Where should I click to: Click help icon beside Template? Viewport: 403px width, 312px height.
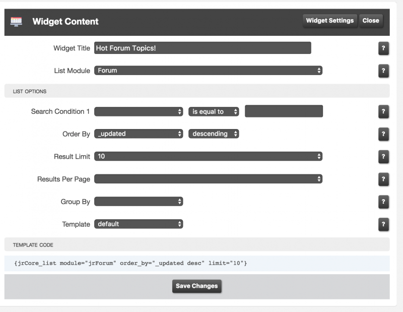point(383,224)
